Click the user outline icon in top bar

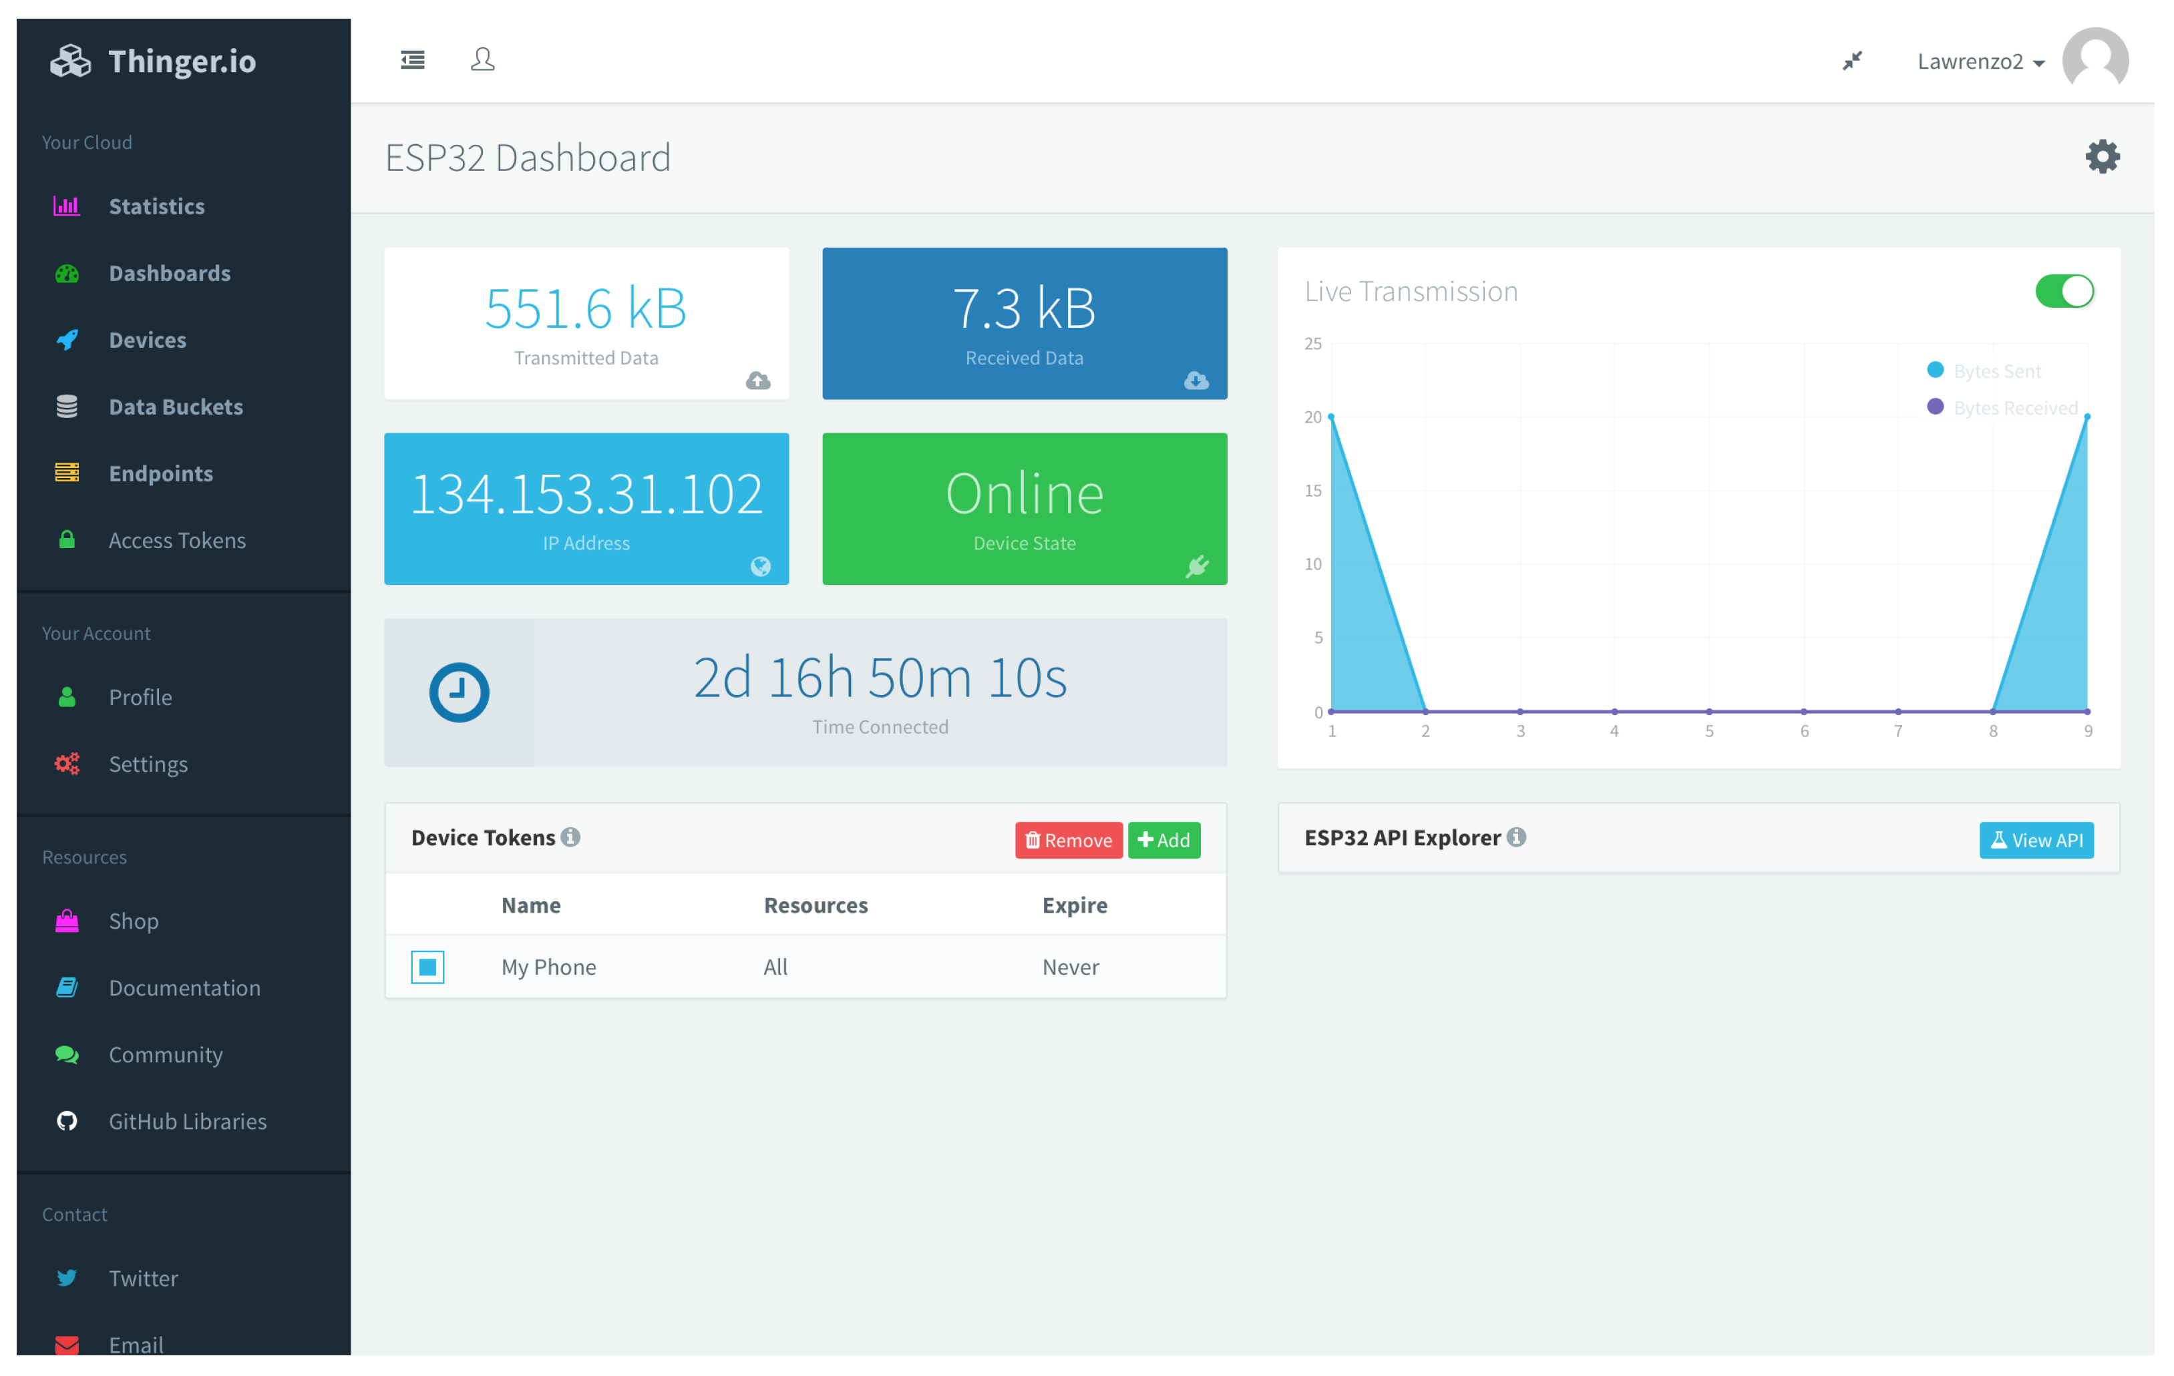(483, 59)
